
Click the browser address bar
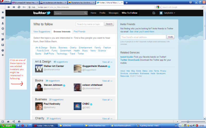(x=96, y=7)
